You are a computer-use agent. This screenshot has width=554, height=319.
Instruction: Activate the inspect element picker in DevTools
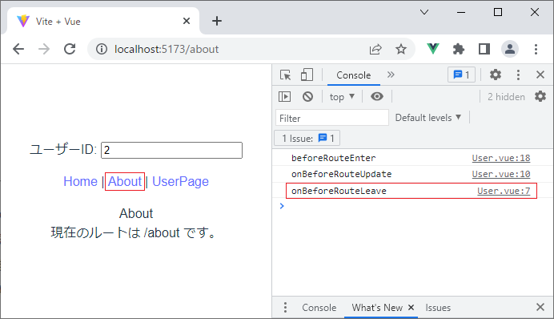(x=285, y=75)
